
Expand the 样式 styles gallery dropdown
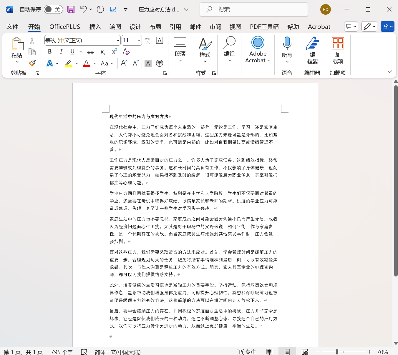[205, 60]
